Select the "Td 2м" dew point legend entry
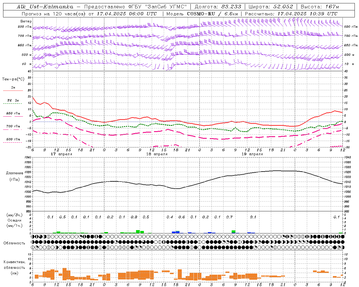Viewport: 359px width, 287px height. click(x=13, y=100)
